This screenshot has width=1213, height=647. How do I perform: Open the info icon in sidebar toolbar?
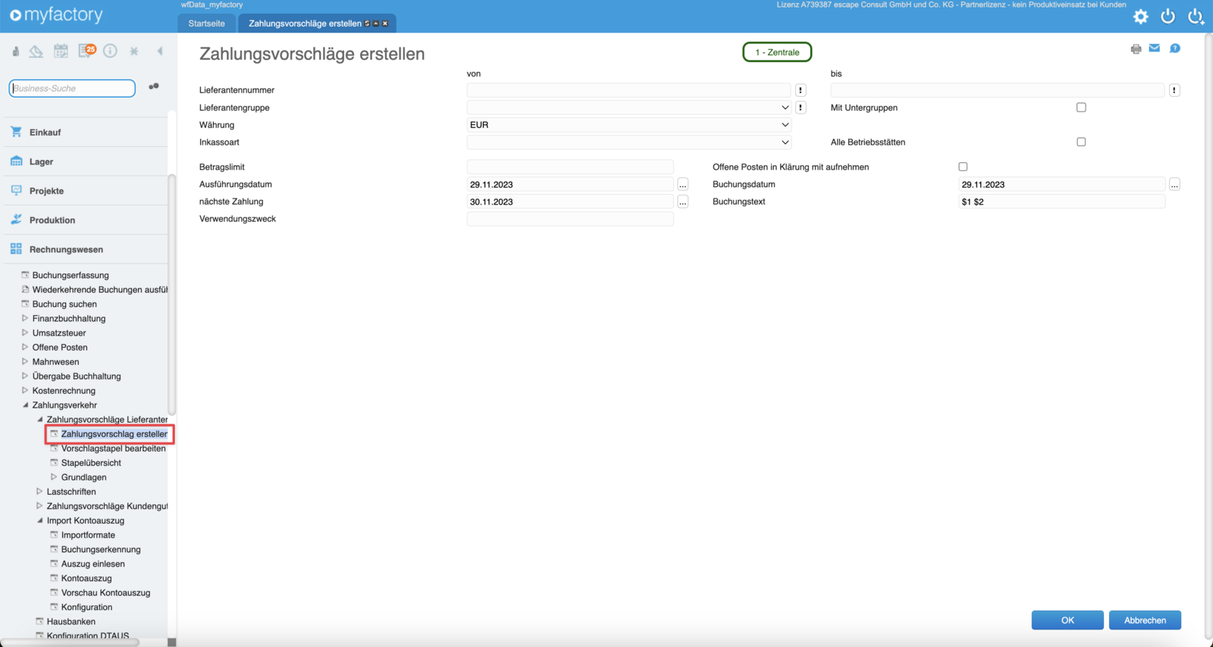click(x=111, y=51)
